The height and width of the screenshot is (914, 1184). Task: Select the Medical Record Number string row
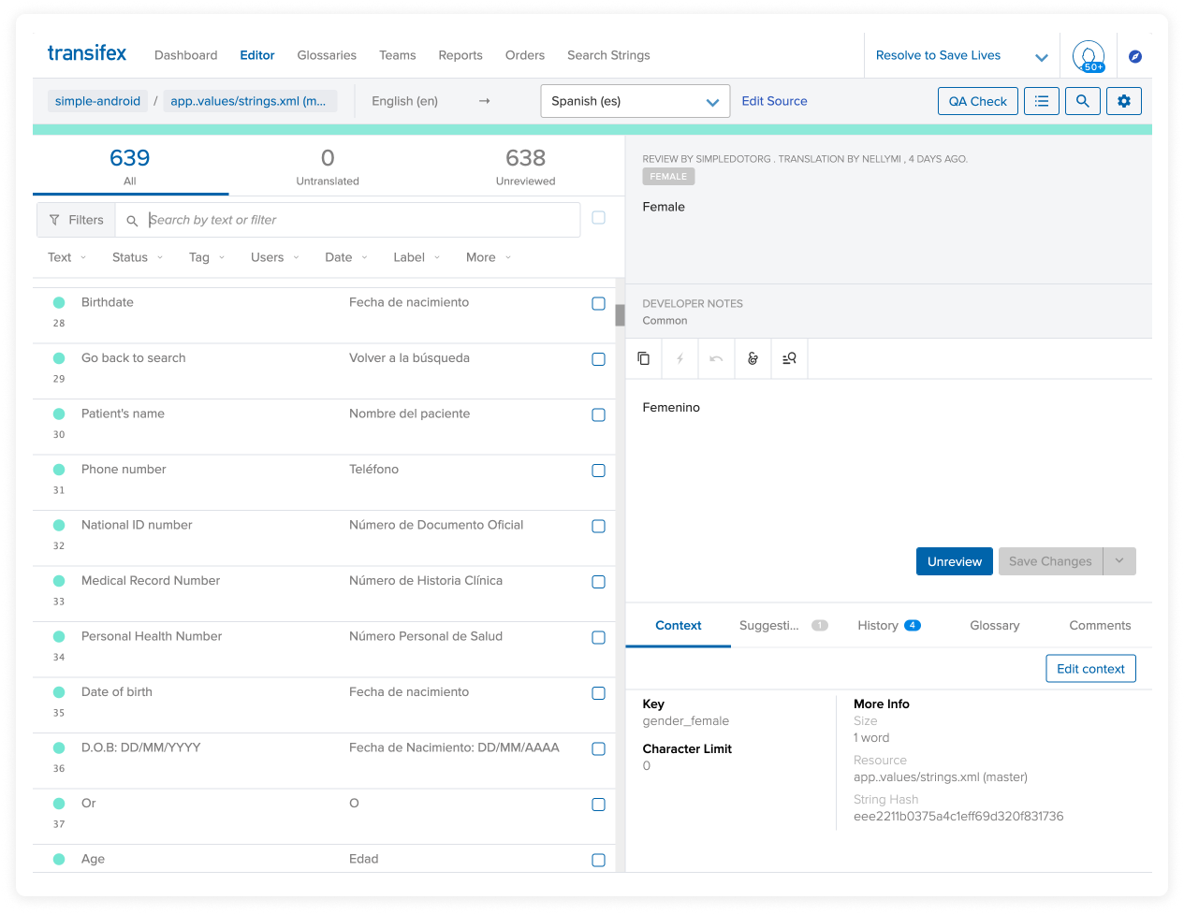324,594
